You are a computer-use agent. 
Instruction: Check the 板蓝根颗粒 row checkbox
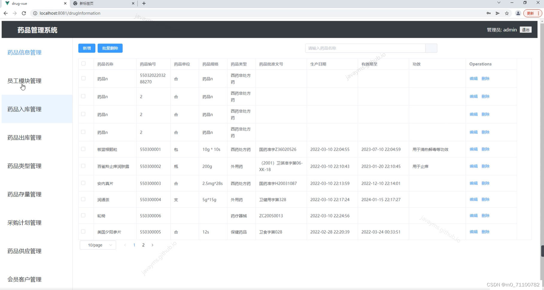pyautogui.click(x=83, y=149)
